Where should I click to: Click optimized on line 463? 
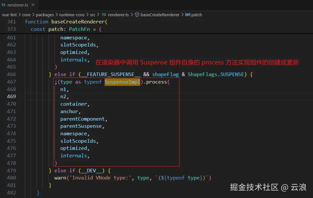tap(74, 52)
